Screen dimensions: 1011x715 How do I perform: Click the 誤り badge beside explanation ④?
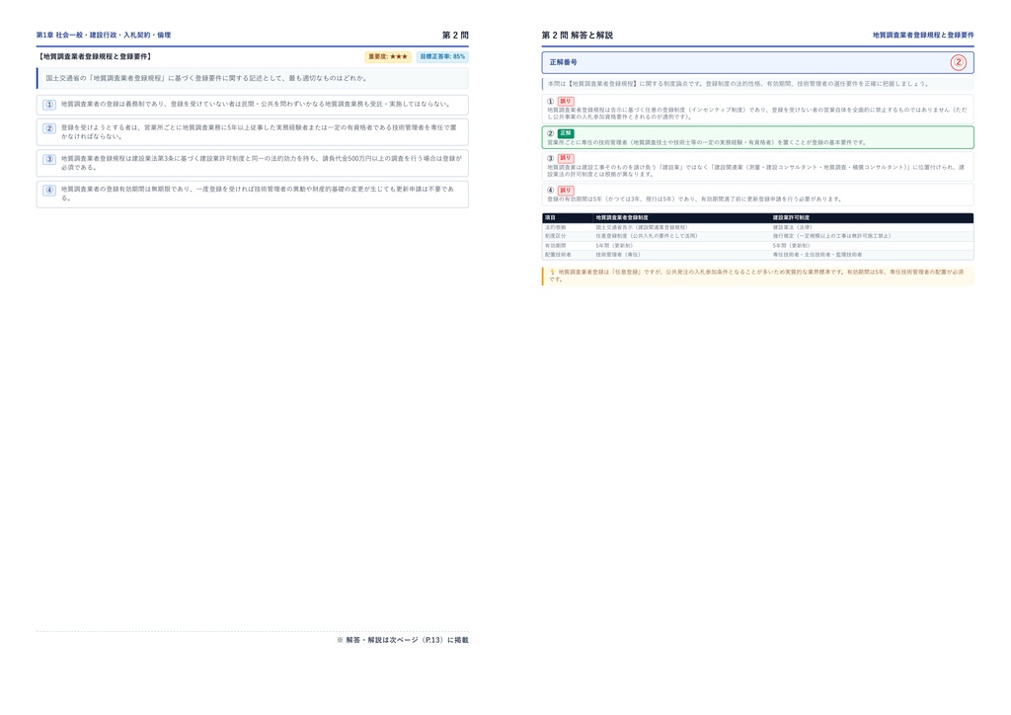[566, 191]
